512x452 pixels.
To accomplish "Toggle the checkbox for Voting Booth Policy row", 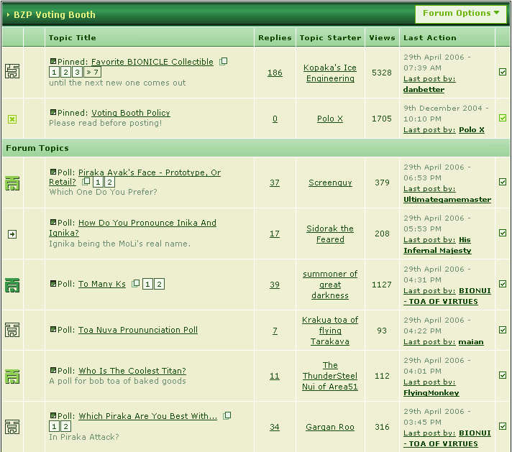I will click(x=503, y=118).
